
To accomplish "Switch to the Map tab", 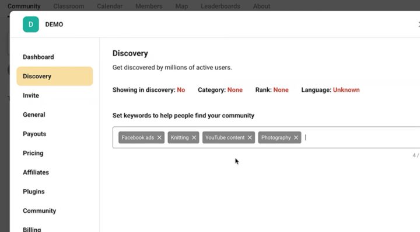I will coord(181,6).
